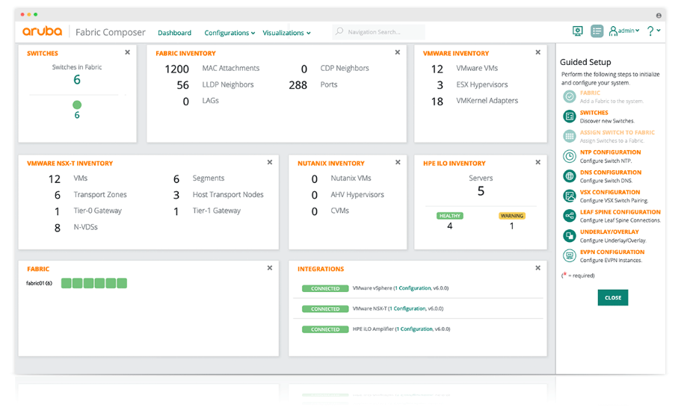
Task: Open VMware vSphere 1 Configuration link
Action: click(413, 288)
